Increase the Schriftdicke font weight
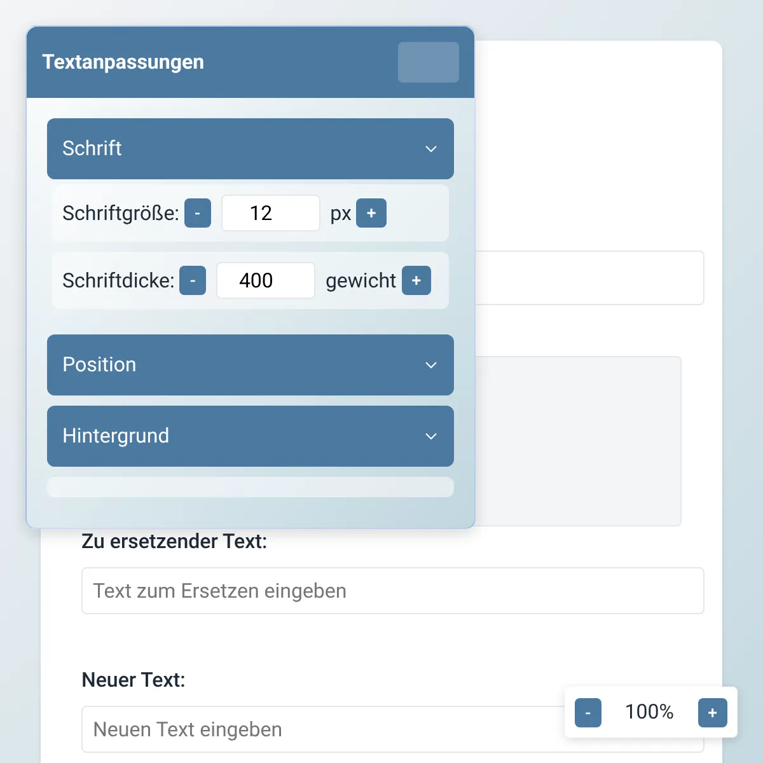This screenshot has width=763, height=763. click(x=416, y=280)
